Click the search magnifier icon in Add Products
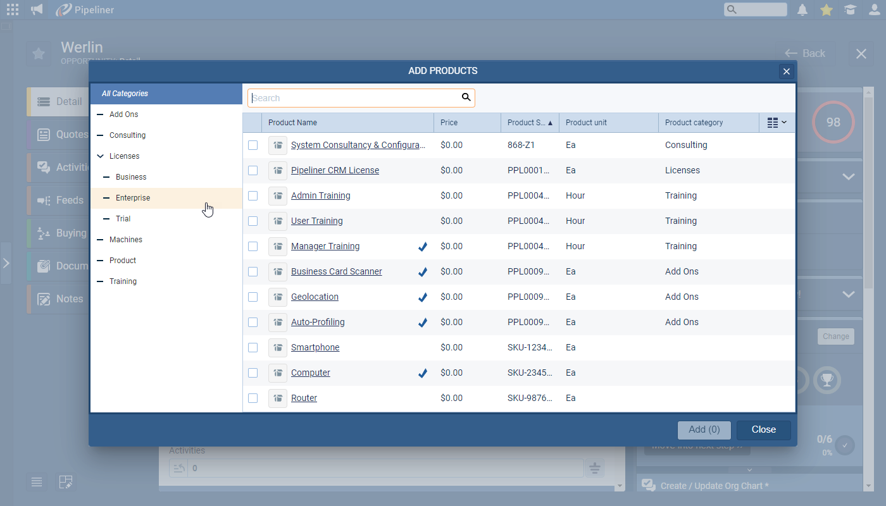Viewport: 886px width, 506px height. click(466, 97)
